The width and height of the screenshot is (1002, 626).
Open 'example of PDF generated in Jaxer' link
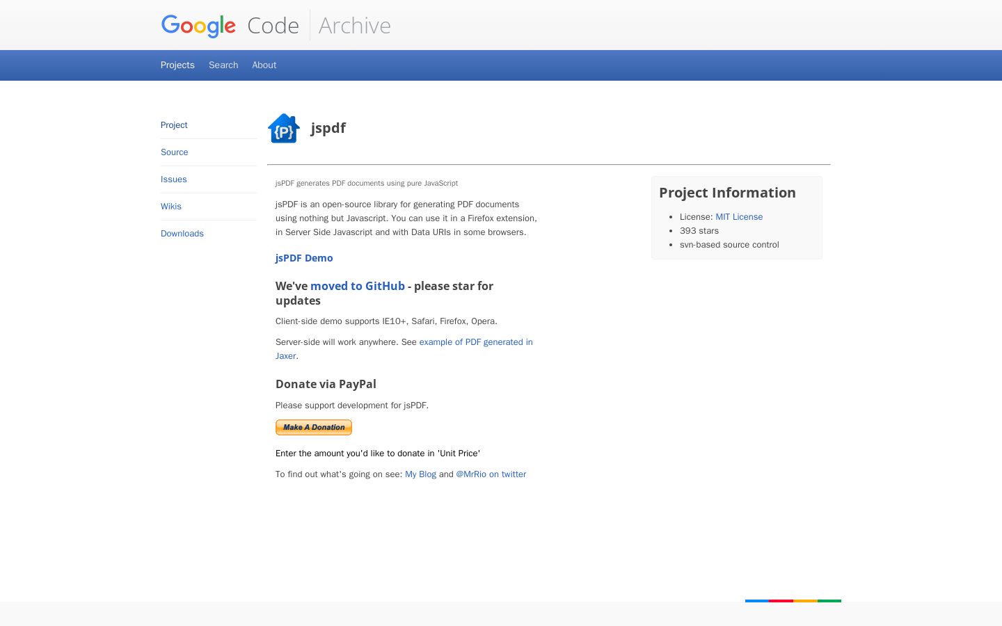[404, 349]
